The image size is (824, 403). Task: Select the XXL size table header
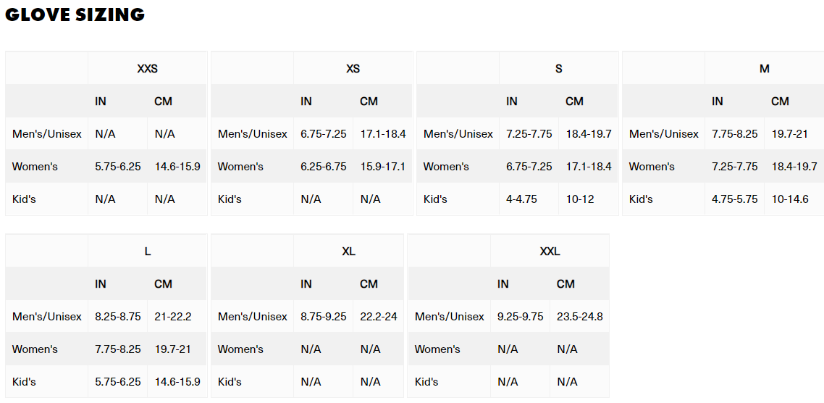tap(550, 252)
